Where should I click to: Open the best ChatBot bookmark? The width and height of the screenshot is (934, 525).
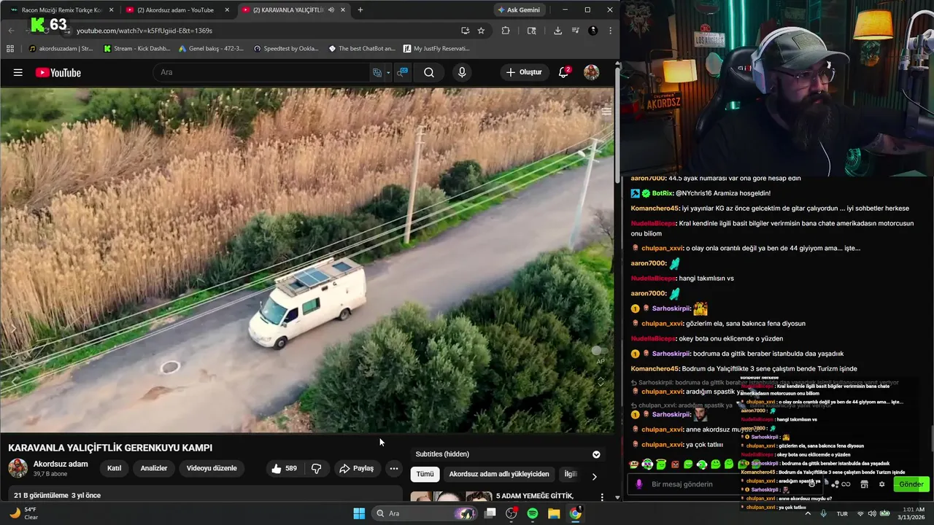click(362, 49)
